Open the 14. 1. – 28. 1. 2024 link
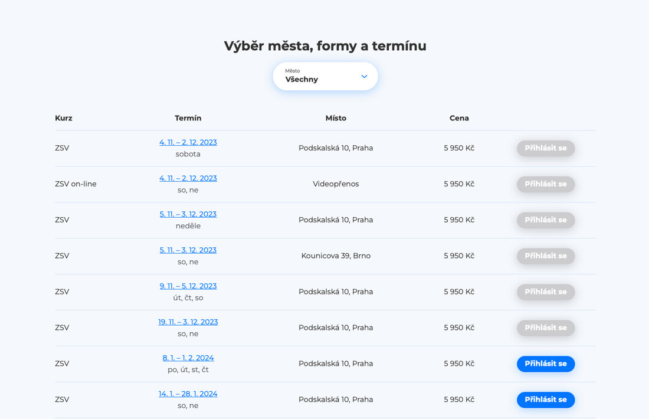 click(188, 394)
